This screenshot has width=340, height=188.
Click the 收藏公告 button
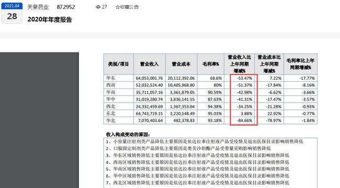pos(127,7)
